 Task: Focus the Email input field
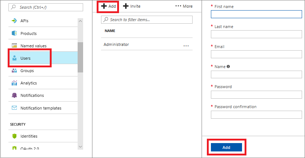(256, 54)
